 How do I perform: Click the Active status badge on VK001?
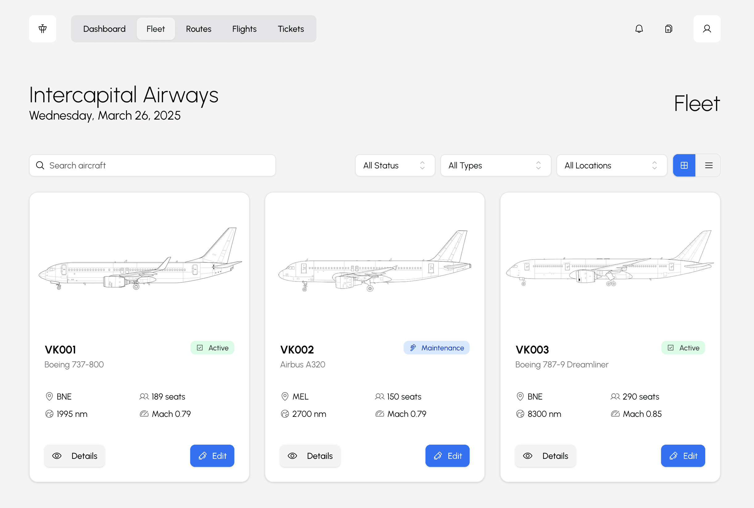tap(212, 348)
